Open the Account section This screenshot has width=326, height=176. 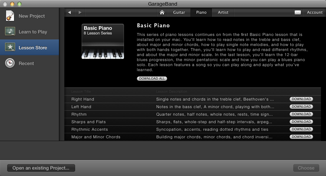[x=315, y=13]
